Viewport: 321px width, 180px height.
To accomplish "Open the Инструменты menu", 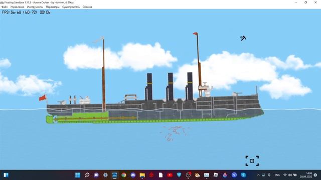I will point(35,7).
